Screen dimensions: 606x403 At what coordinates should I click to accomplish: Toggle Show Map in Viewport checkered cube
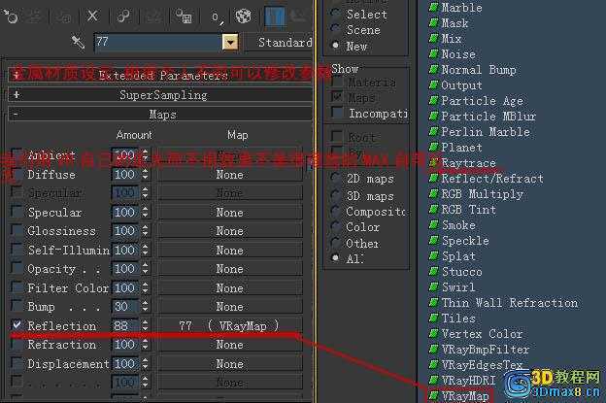pos(244,17)
